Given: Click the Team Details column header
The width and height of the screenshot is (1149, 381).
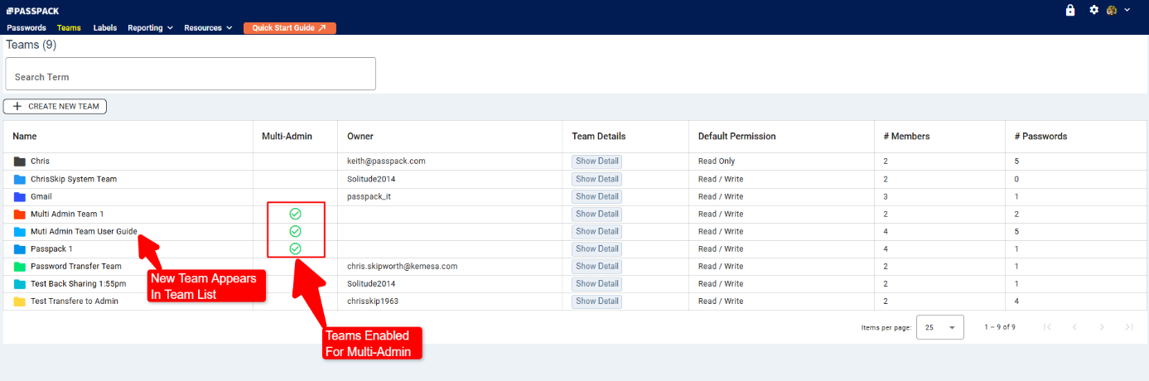Looking at the screenshot, I should click(x=599, y=136).
